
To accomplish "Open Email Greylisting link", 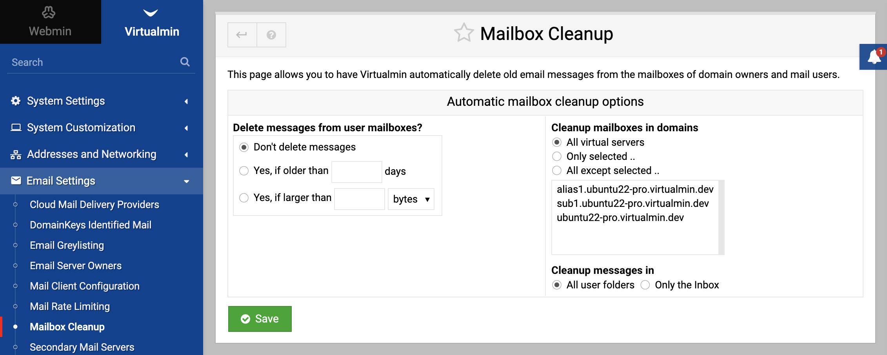I will [x=67, y=245].
